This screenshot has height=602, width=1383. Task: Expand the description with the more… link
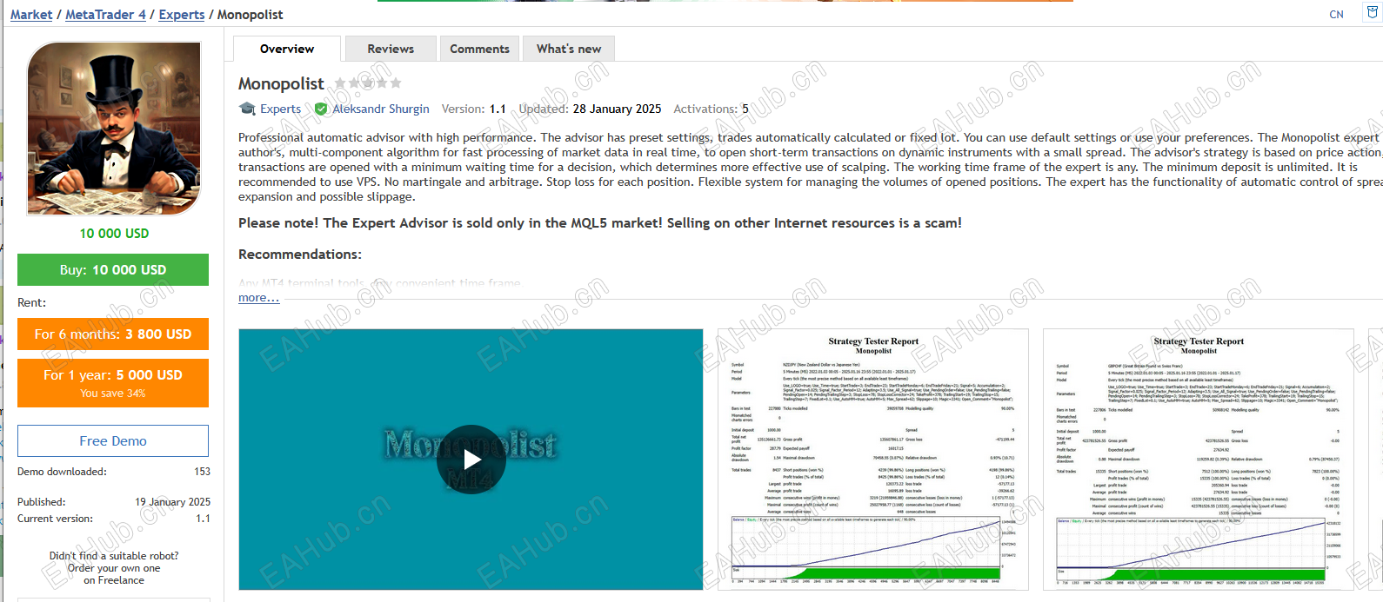pos(258,297)
